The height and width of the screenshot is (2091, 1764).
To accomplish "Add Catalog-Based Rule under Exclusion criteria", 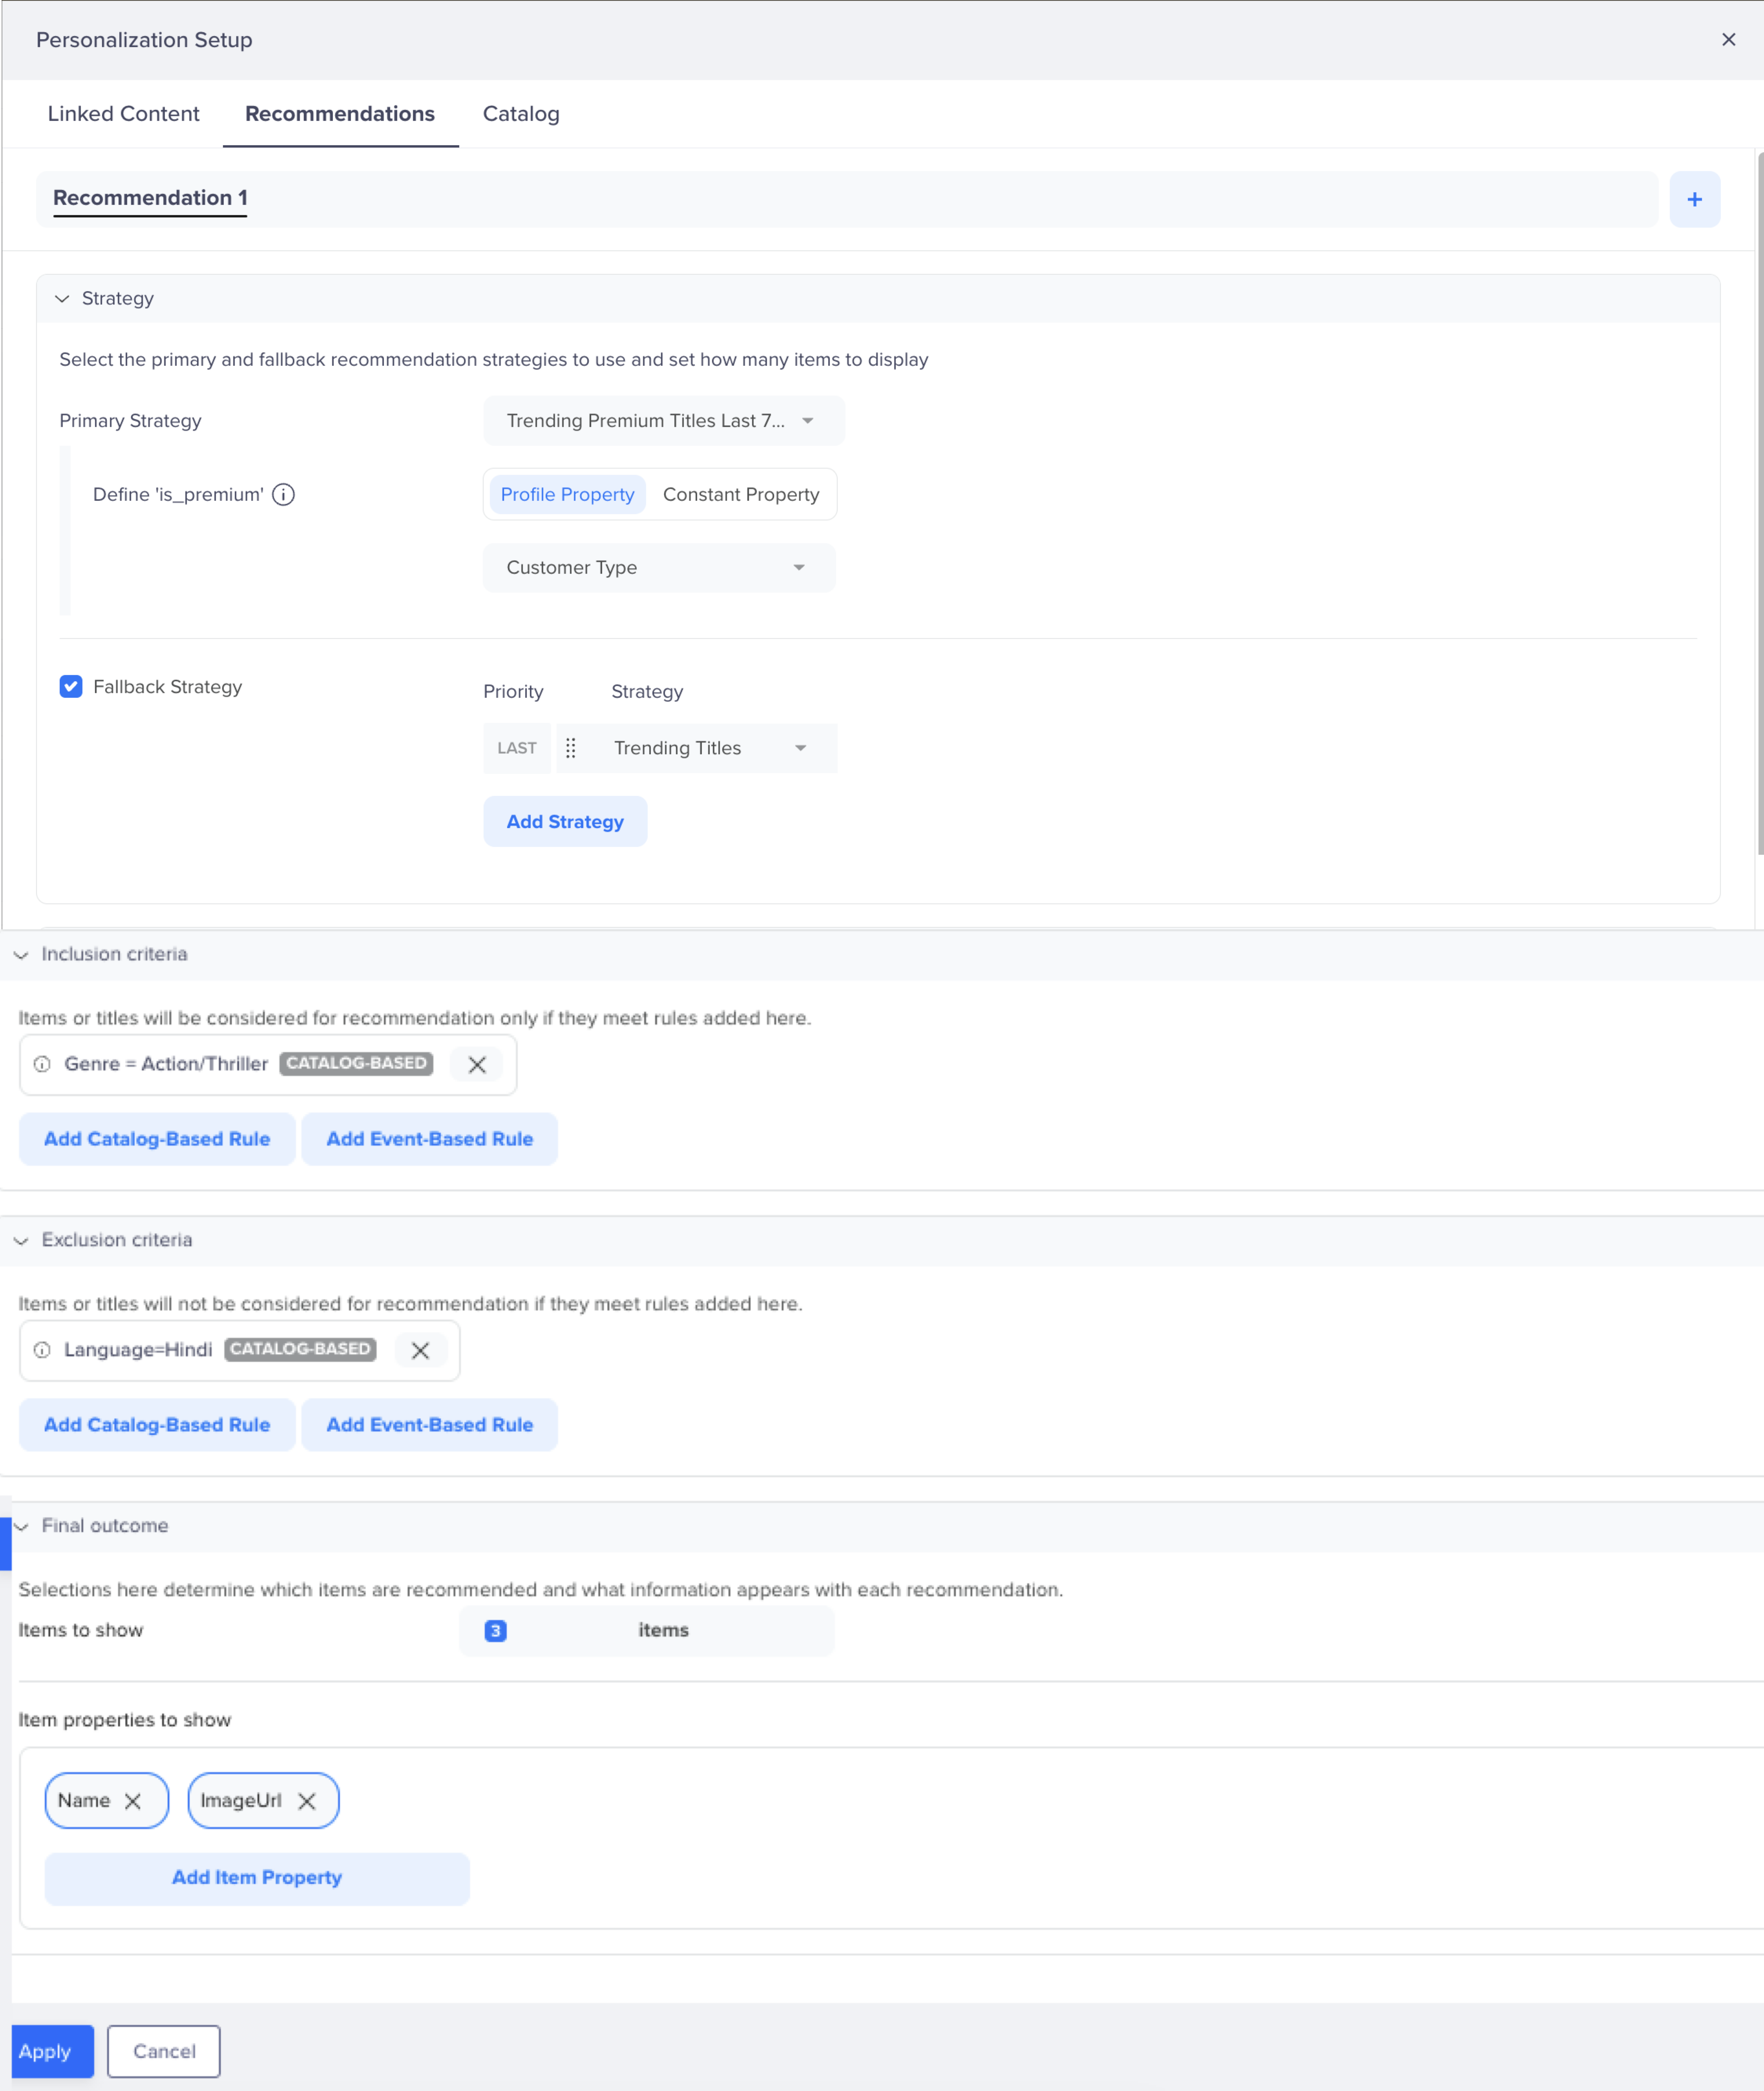I will 157,1425.
